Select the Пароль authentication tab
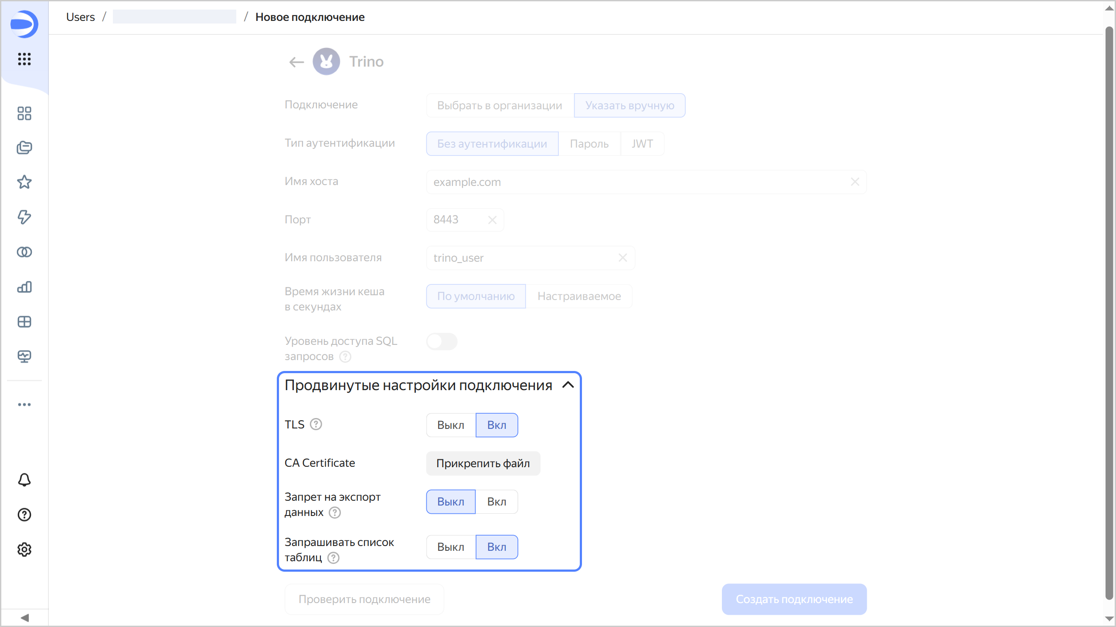 [x=589, y=144]
